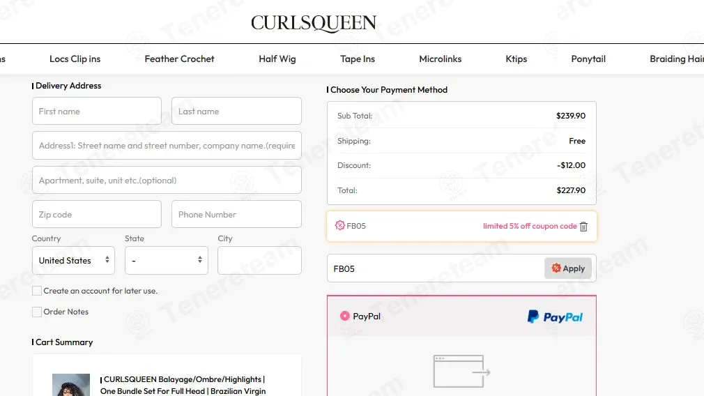Navigate to Ktips category
This screenshot has height=396, width=704.
click(516, 59)
